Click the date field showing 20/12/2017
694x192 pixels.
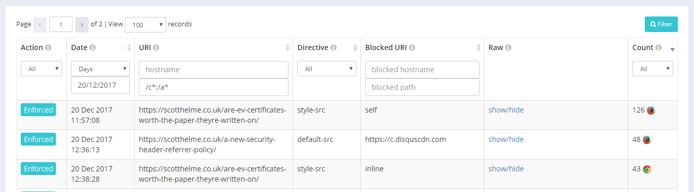[x=100, y=85]
